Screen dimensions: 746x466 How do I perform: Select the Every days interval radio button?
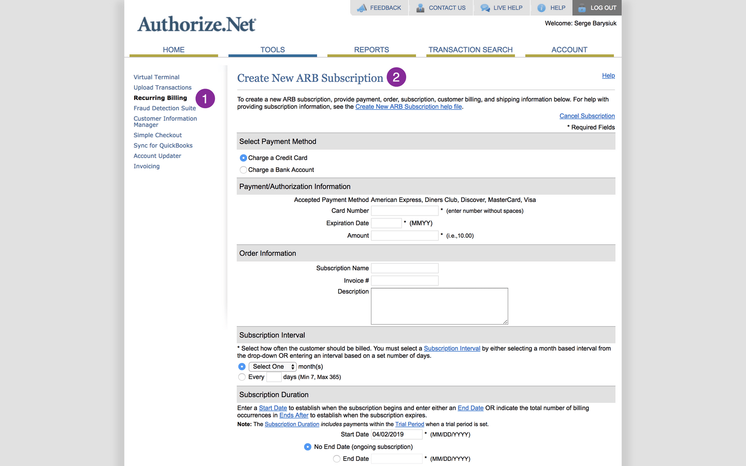tap(242, 377)
